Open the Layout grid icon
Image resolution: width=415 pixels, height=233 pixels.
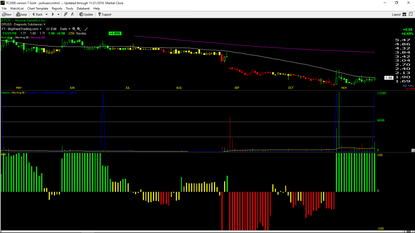[x=404, y=15]
